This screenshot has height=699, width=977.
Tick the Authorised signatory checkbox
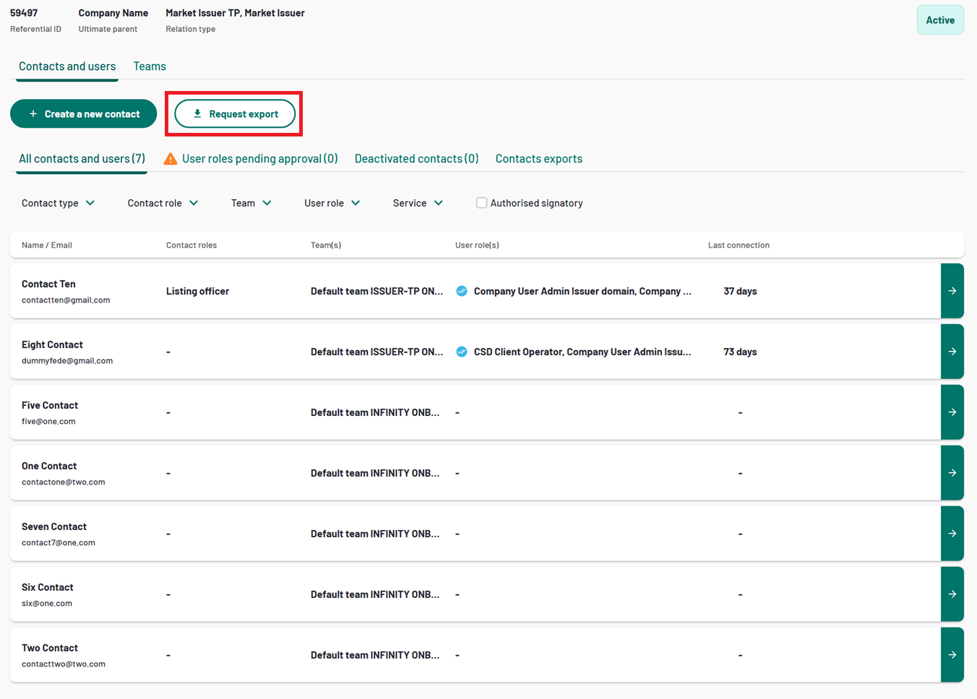coord(481,203)
